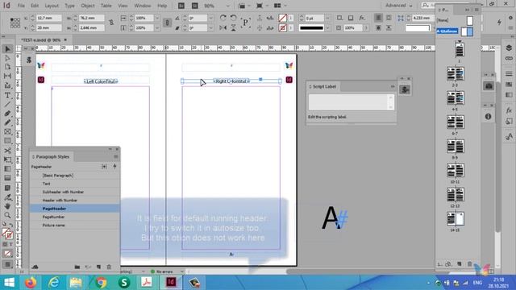The width and height of the screenshot is (516, 290).
Task: Select the Free Transform tool
Action: point(7,159)
